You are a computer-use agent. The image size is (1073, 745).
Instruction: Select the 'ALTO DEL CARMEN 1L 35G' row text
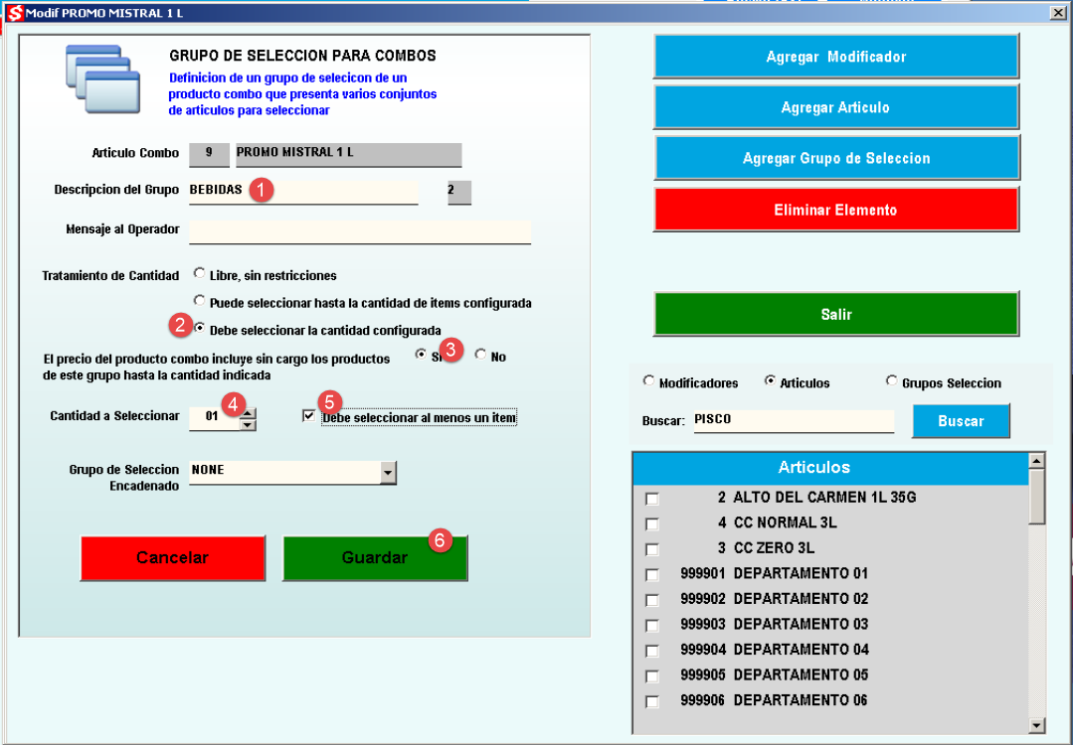tap(824, 498)
